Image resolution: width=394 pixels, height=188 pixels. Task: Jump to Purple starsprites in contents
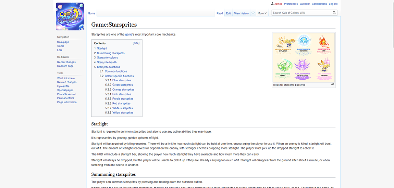(x=123, y=99)
